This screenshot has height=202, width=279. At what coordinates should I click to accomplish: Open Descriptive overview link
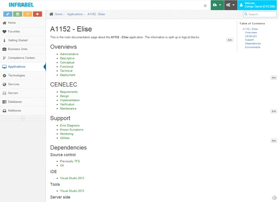point(67,58)
